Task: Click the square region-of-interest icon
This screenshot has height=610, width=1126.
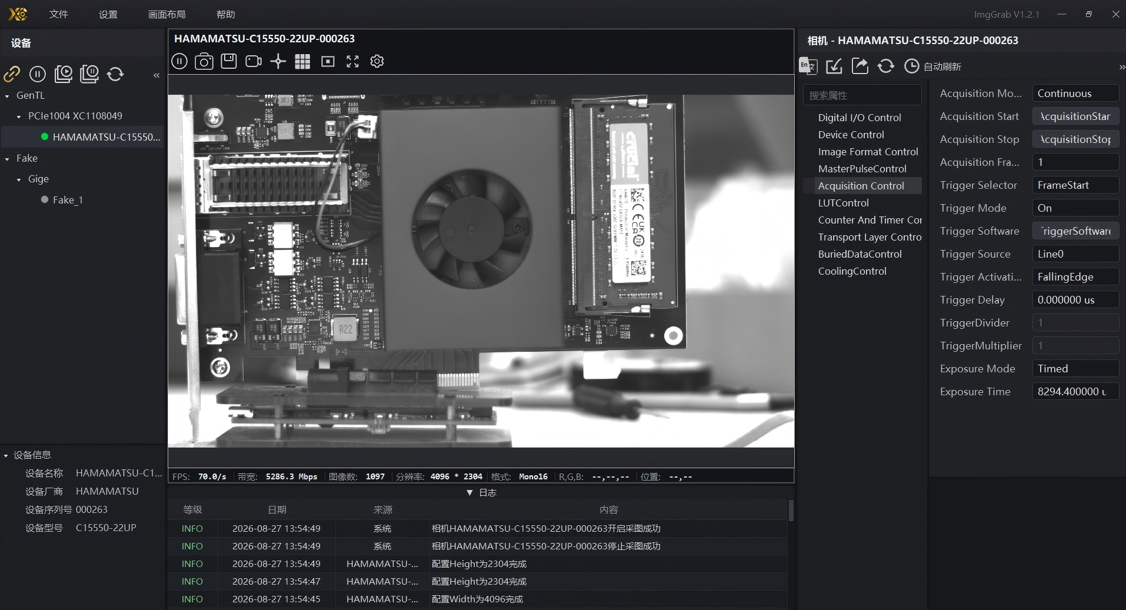Action: (328, 61)
